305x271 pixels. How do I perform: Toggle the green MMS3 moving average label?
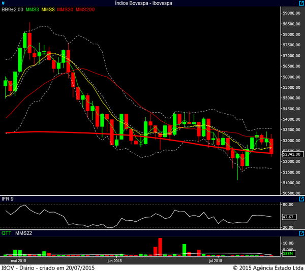coord(33,10)
